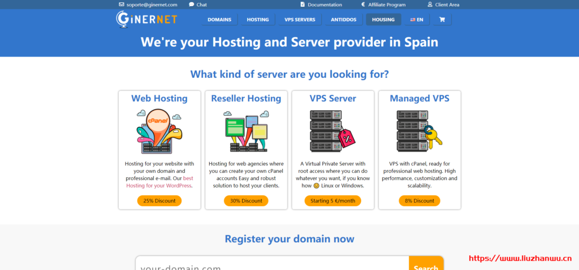Screen dimensions: 579x270
Task: Click the 25% Discount button
Action: pyautogui.click(x=159, y=201)
